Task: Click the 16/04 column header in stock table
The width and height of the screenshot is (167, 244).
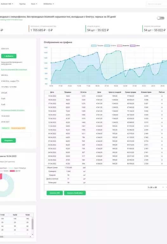Action: pyautogui.click(x=15, y=215)
